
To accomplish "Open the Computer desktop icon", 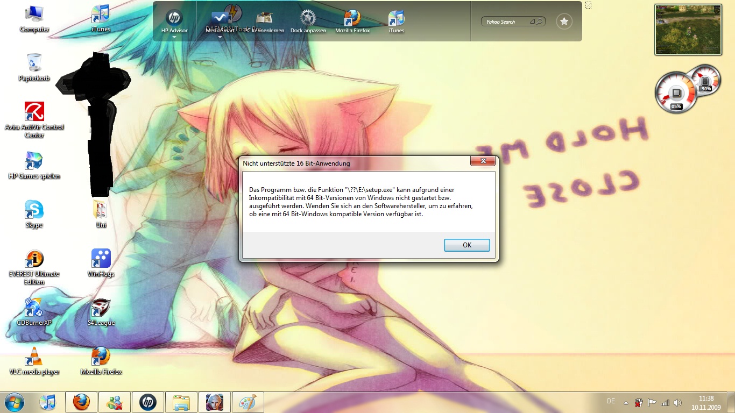I will coord(34,19).
